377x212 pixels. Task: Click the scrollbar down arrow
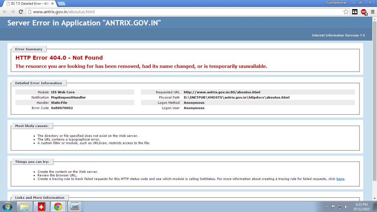374,198
